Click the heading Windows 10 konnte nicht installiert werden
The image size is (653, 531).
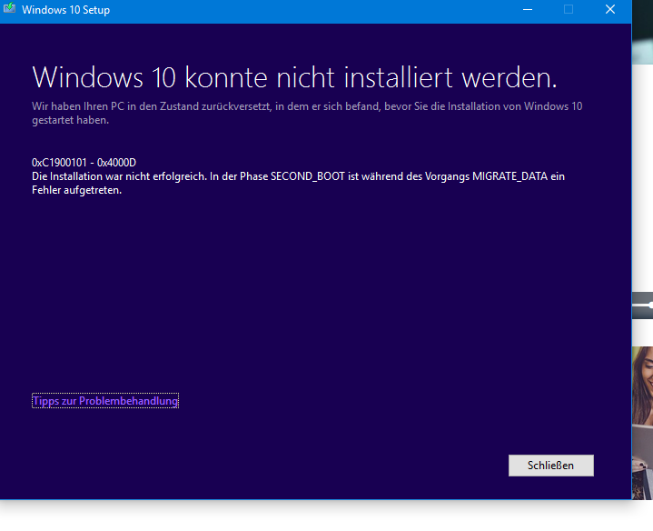[x=294, y=77]
